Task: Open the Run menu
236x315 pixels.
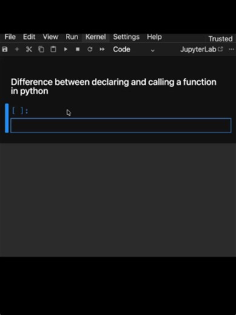Action: pos(72,37)
